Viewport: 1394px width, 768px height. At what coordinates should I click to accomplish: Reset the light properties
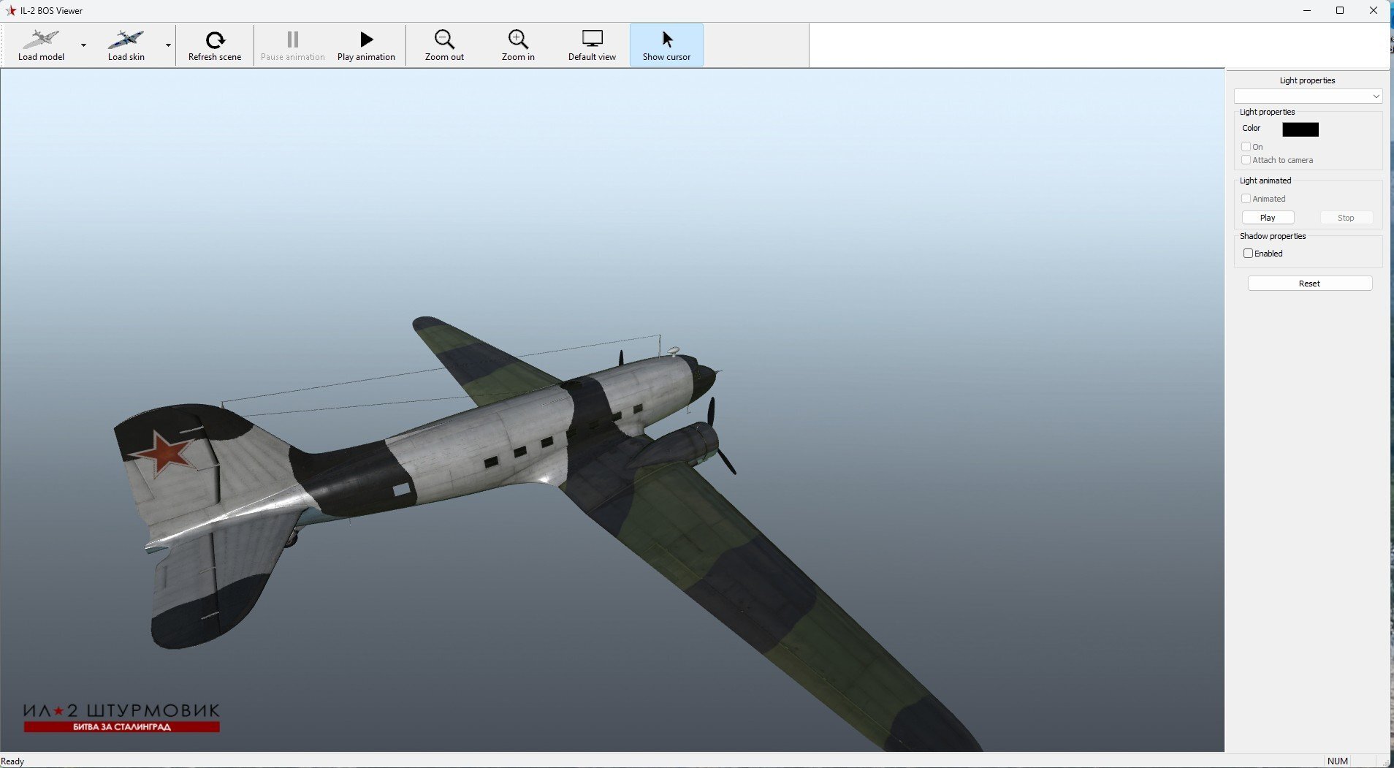pyautogui.click(x=1309, y=284)
